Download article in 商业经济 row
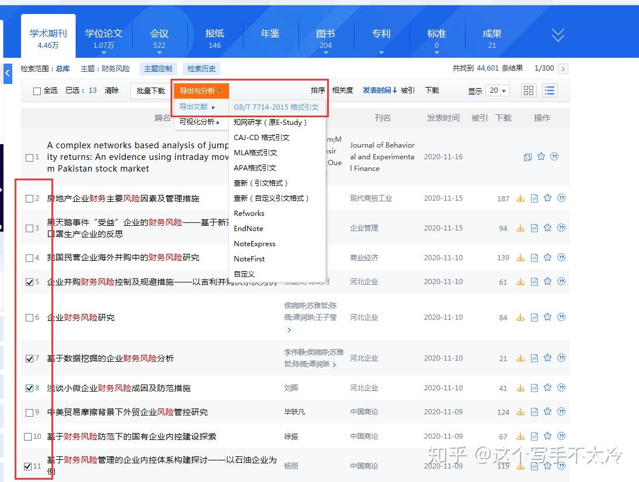Image resolution: width=639 pixels, height=482 pixels. pos(520,258)
